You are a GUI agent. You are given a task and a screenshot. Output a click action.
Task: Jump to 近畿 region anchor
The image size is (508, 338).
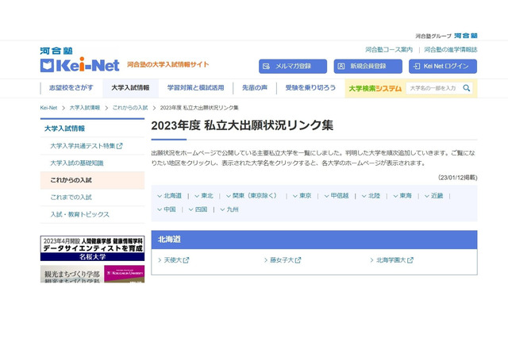(434, 196)
